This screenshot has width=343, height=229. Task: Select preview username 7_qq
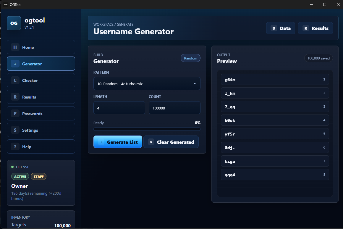[275, 107]
